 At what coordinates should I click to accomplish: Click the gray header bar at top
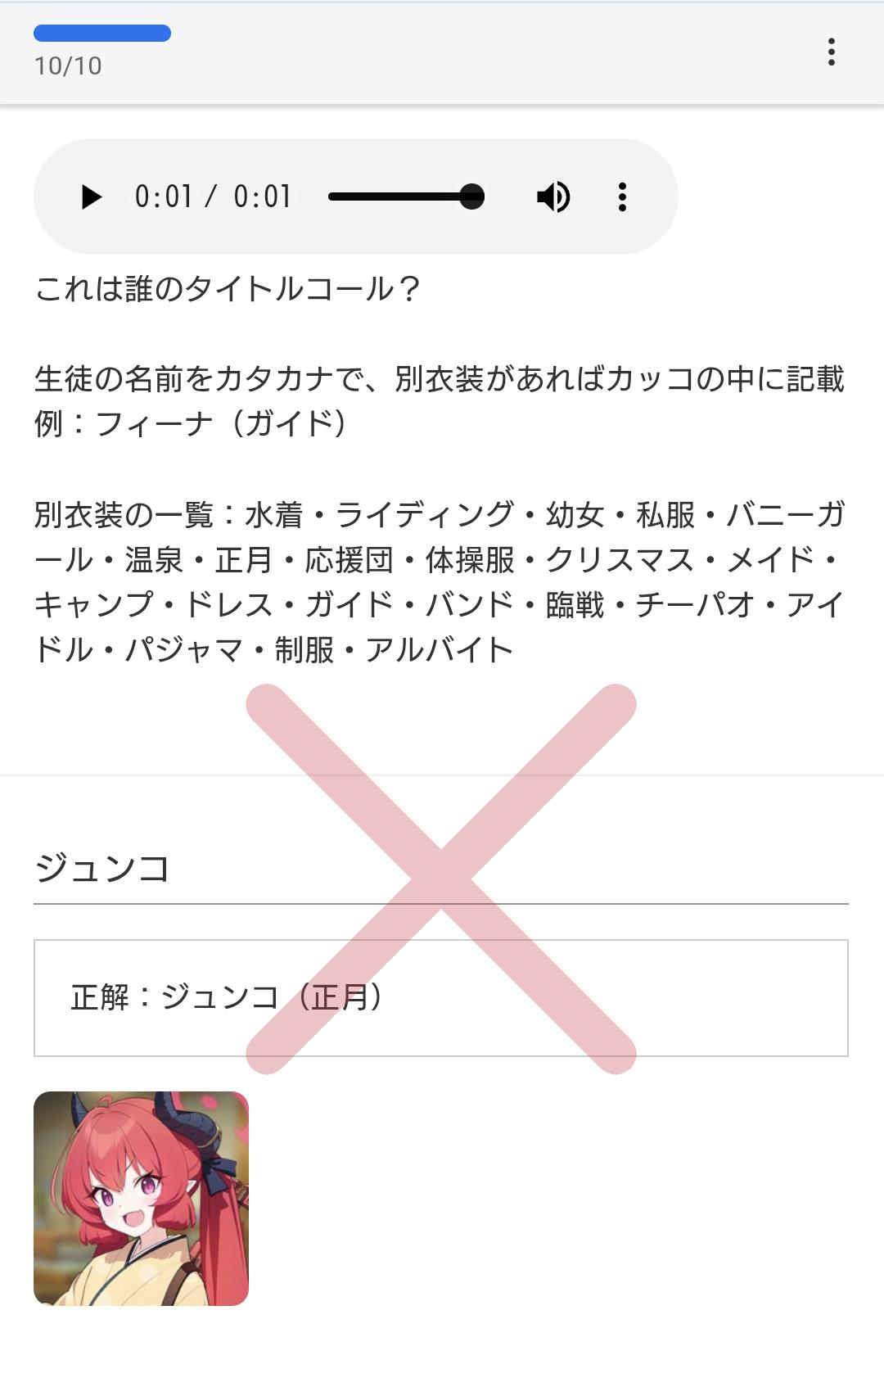[x=442, y=52]
